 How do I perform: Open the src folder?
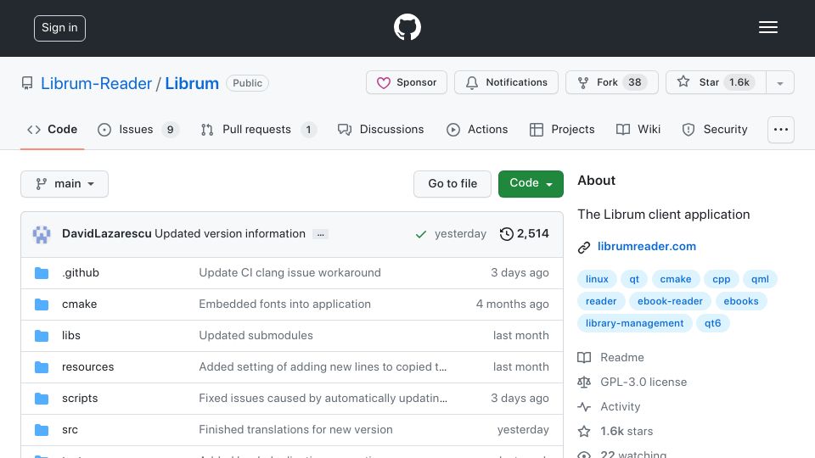70,429
